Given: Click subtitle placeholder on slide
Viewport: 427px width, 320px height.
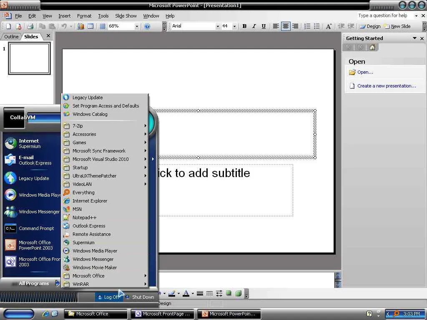Looking at the screenshot, I should tap(226, 190).
